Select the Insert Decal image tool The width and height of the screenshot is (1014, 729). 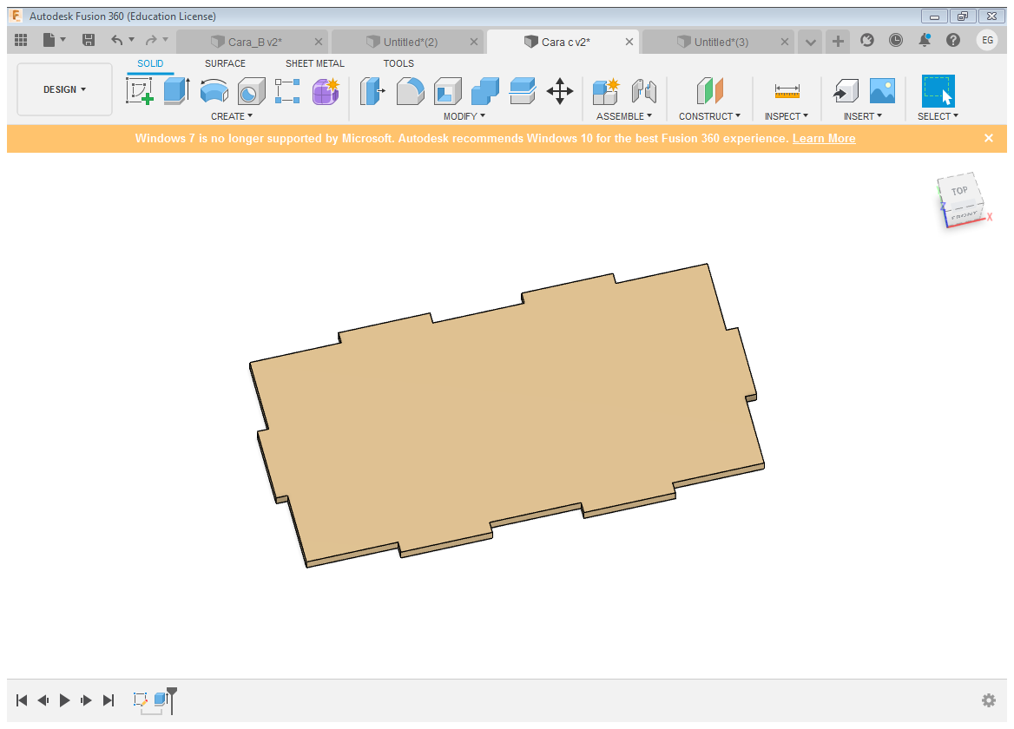(x=882, y=90)
